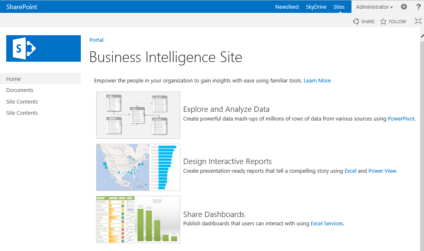This screenshot has width=424, height=251.
Task: Select Sites in the top navigation
Action: [339, 7]
